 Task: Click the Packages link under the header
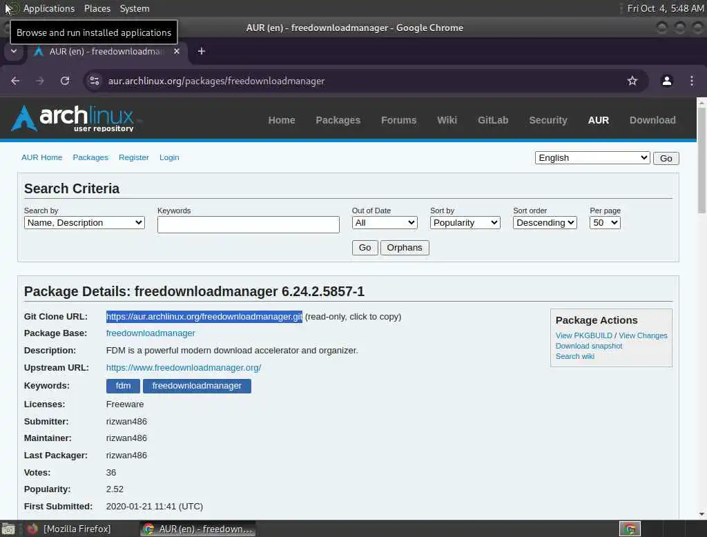90,157
